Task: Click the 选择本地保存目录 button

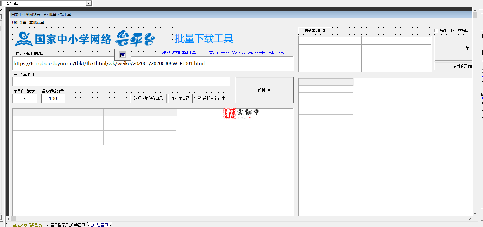Action: pyautogui.click(x=148, y=98)
